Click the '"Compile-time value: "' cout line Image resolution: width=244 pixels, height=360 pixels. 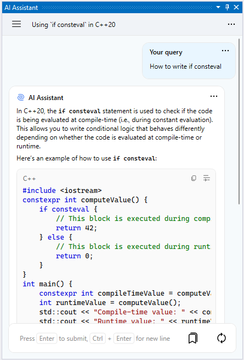(125, 312)
